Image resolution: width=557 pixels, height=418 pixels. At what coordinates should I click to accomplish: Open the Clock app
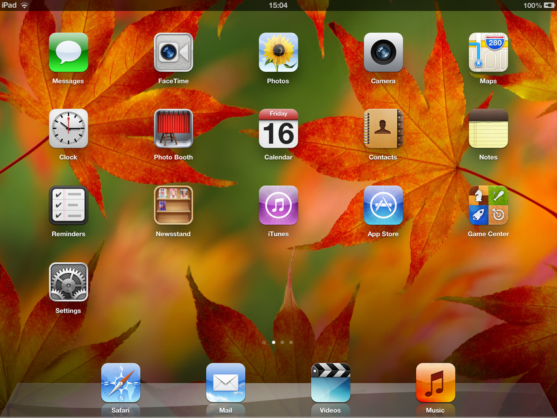pos(68,128)
